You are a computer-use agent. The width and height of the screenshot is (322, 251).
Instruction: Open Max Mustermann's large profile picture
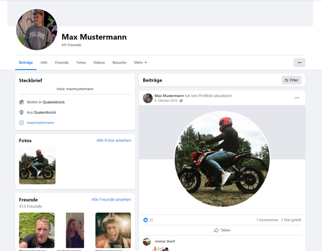point(36,29)
